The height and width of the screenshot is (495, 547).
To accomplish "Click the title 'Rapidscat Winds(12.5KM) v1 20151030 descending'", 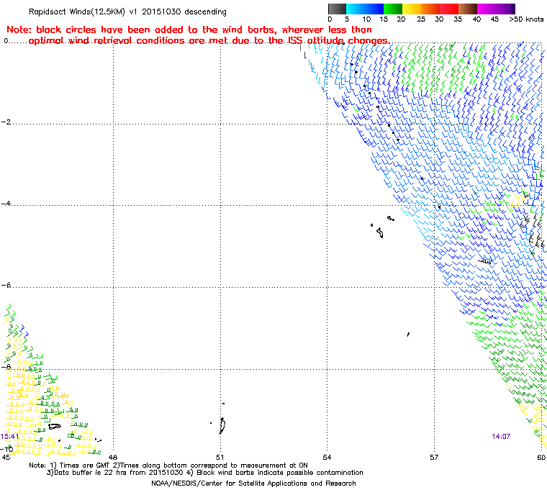I will pyautogui.click(x=127, y=12).
